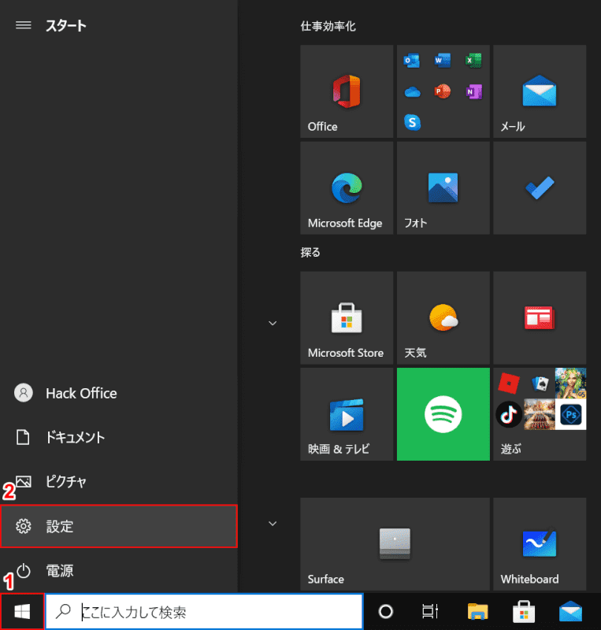Collapse the start menu hamburger navigation

coord(24,25)
